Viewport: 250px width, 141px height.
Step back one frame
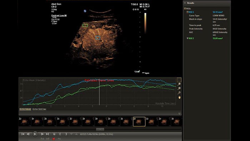[28, 134]
